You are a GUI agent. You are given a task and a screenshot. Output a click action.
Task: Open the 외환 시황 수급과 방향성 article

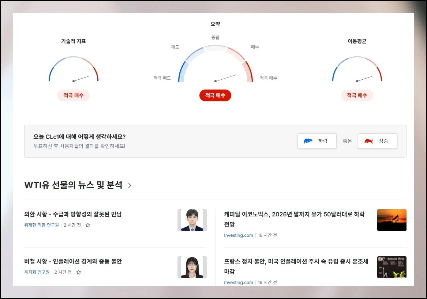[73, 214]
